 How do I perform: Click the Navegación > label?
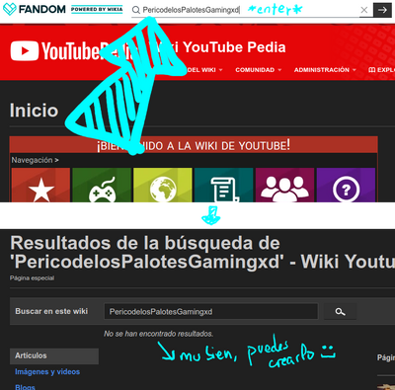coord(35,160)
